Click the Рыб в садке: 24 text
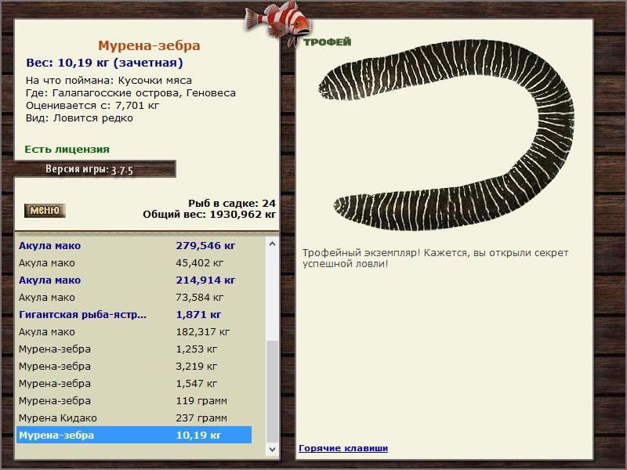 click(x=232, y=204)
